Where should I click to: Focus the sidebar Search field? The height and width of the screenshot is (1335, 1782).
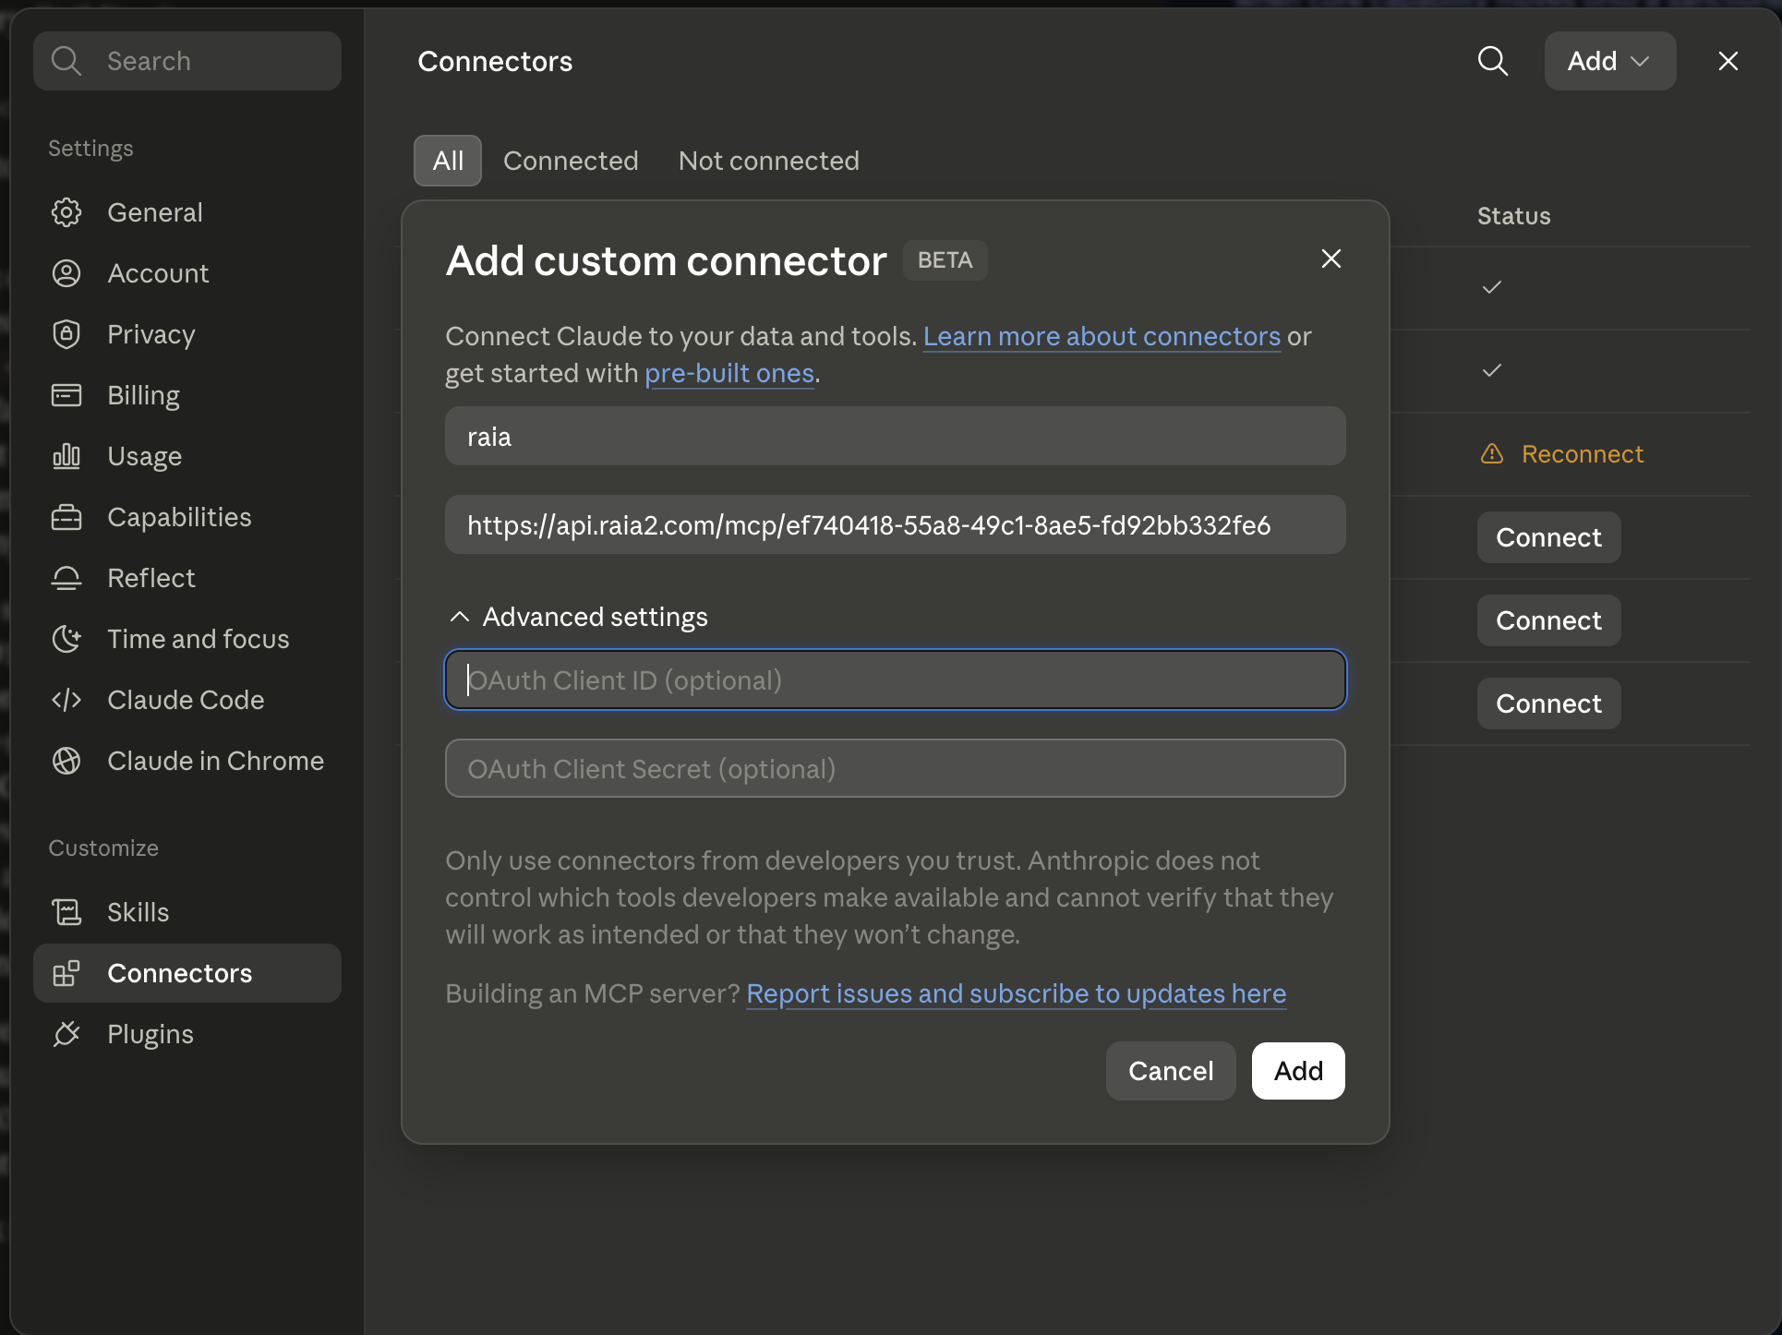click(x=187, y=61)
